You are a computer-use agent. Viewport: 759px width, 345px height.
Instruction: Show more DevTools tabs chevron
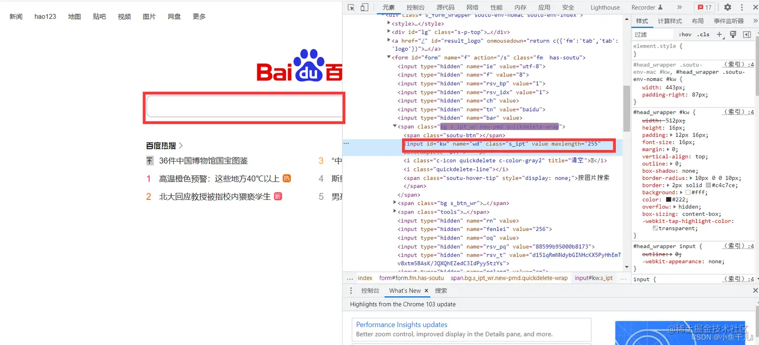(679, 8)
